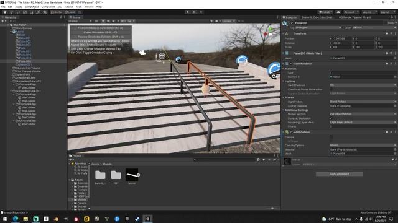Screen dimensions: 398x223
Task: Toggle pivot mode with the Center button
Action: 57,12
